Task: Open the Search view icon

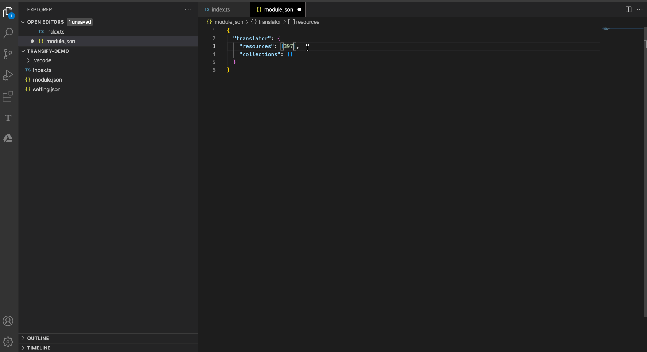Action: pos(8,33)
